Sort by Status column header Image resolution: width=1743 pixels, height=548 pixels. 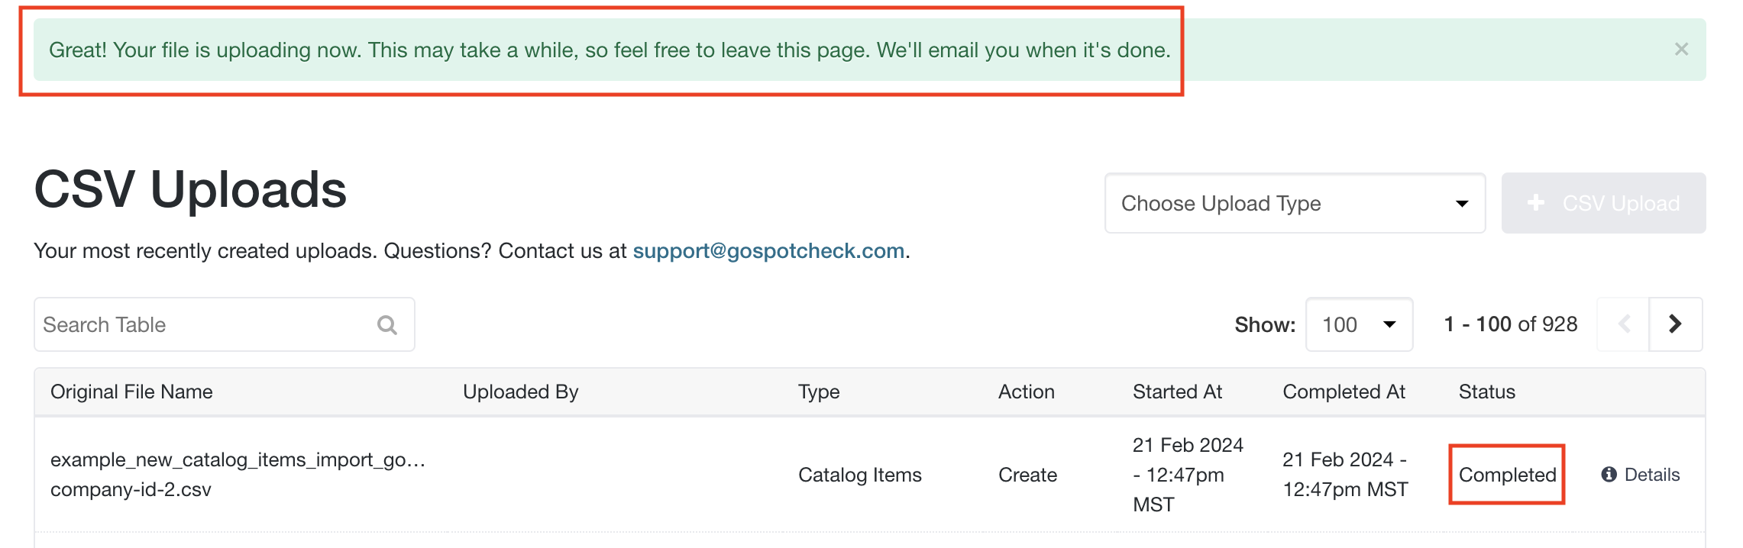click(1486, 392)
